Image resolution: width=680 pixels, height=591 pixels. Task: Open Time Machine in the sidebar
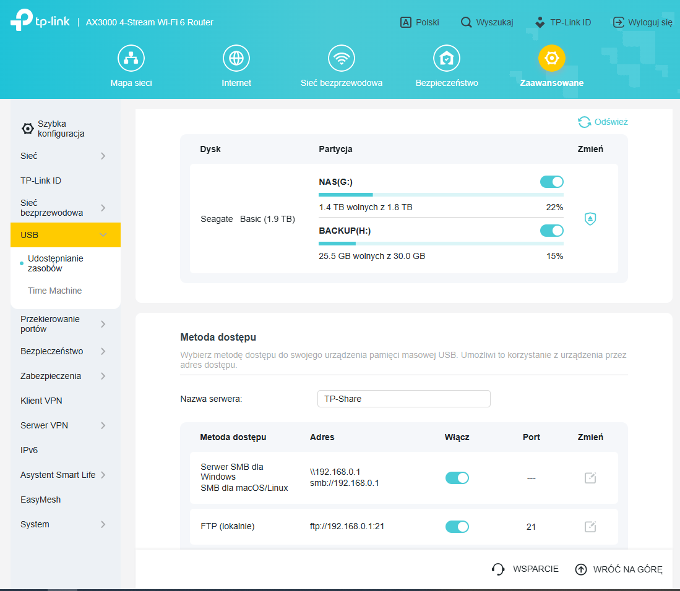(54, 291)
